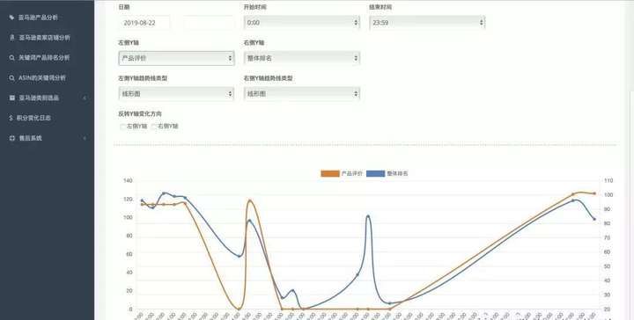634x320 pixels.
Task: Open the 售后系统 sidebar menu
Action: click(30, 138)
